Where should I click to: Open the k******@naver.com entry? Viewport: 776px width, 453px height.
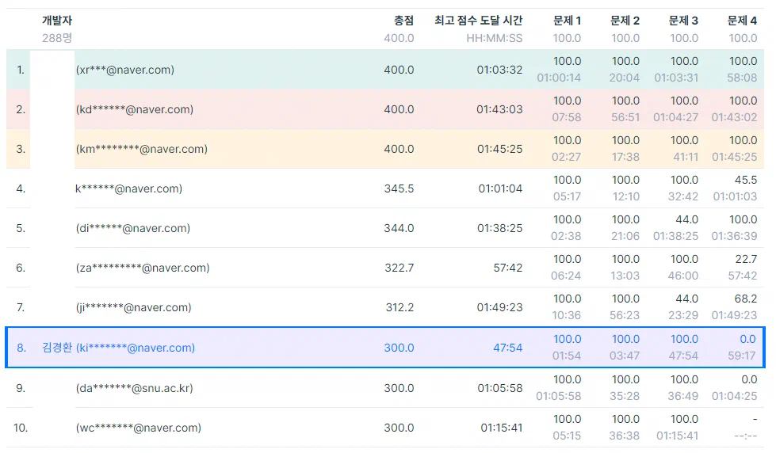click(x=128, y=188)
